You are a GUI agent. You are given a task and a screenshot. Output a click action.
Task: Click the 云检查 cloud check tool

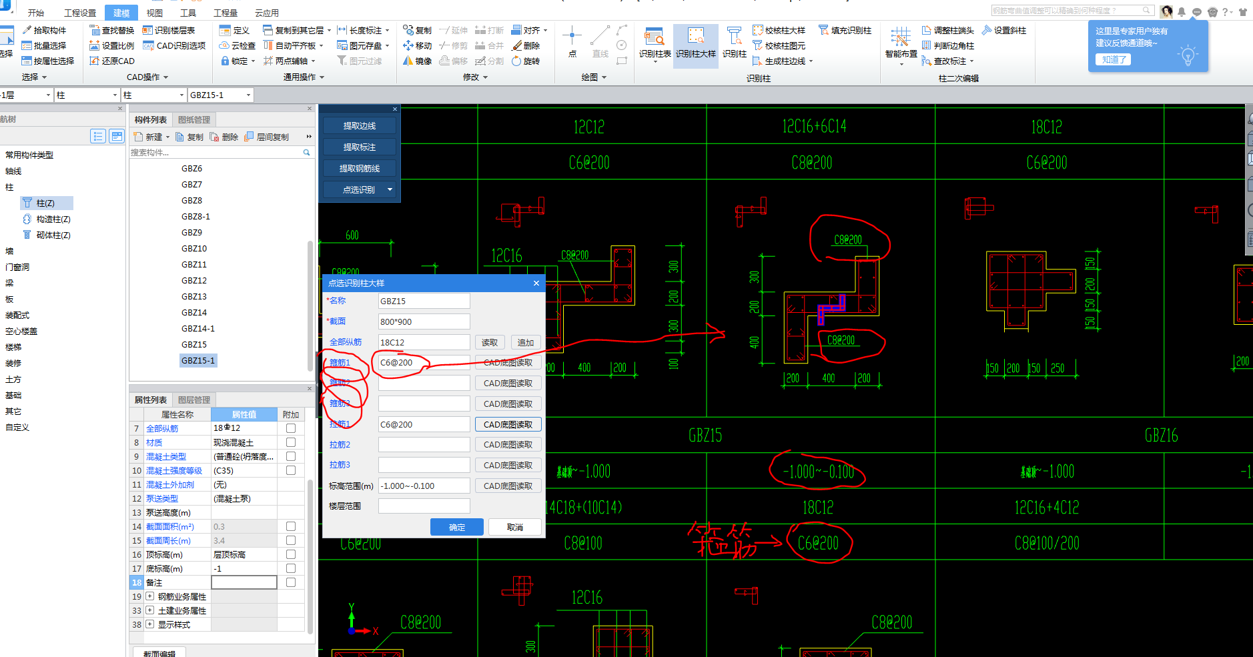[238, 45]
